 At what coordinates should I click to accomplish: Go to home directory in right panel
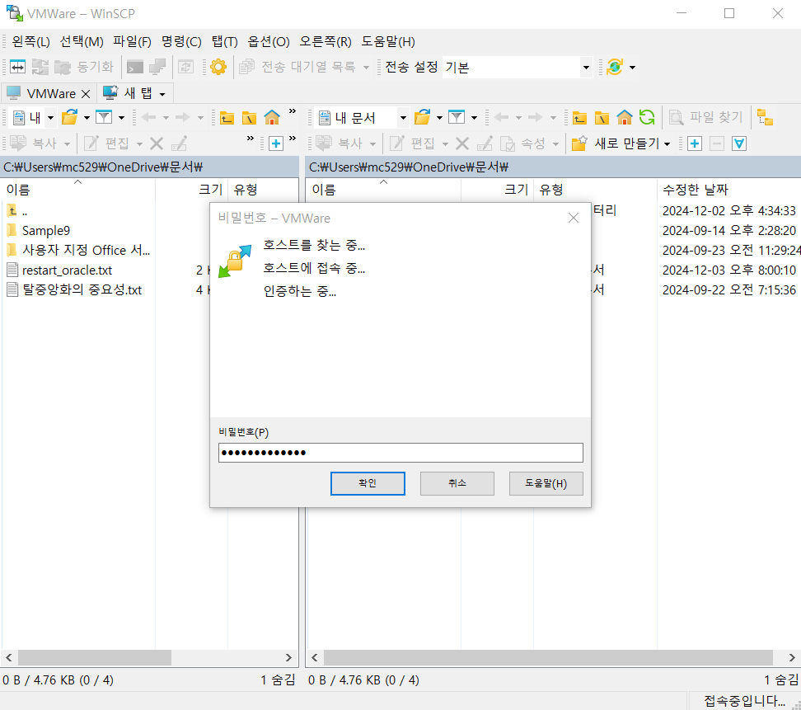click(625, 118)
